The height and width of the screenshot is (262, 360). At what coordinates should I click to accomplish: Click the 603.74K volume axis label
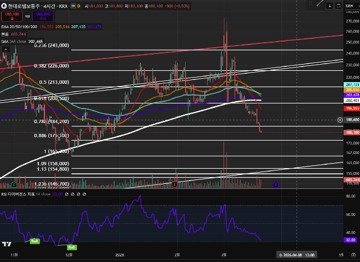tap(352, 180)
